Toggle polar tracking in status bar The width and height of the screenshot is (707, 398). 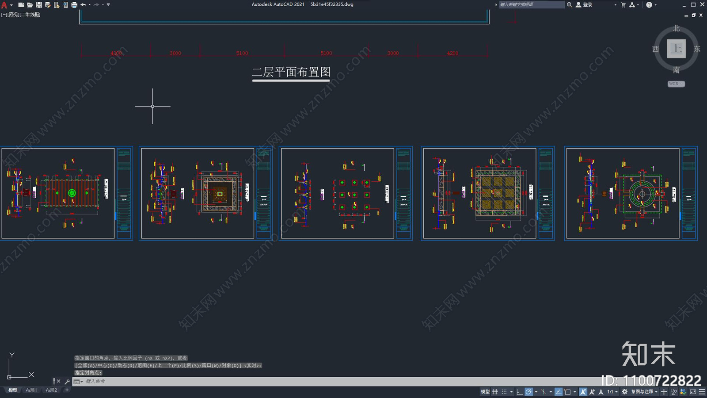tap(528, 391)
